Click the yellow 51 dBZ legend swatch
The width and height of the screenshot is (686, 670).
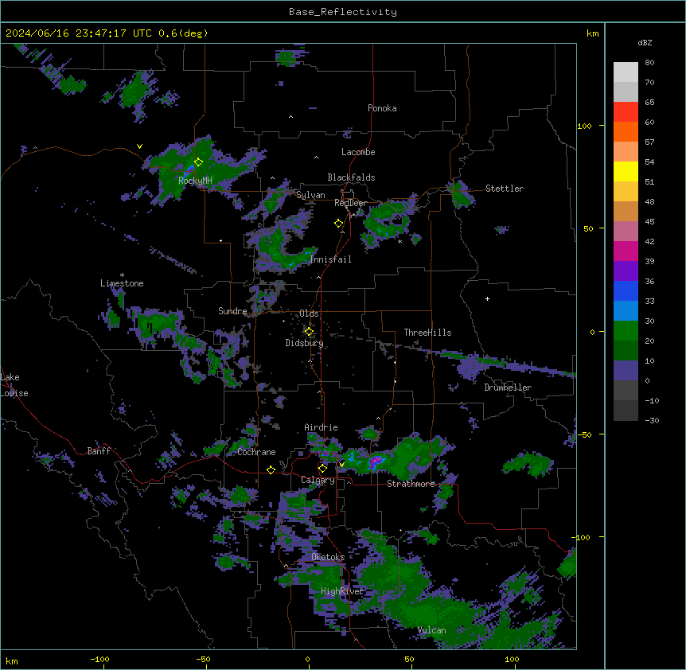[626, 171]
